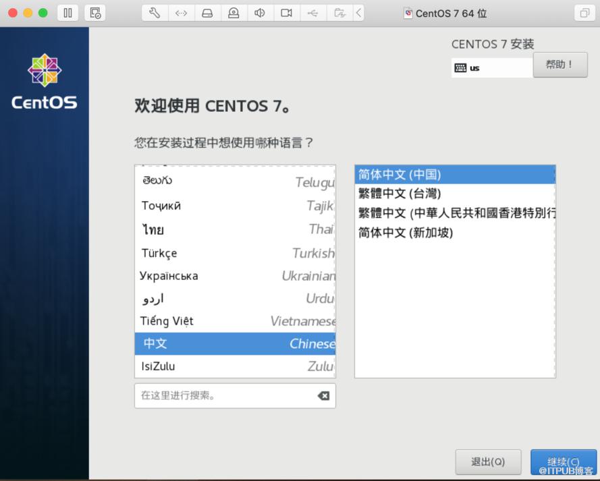Image resolution: width=600 pixels, height=481 pixels.
Task: Select IsiZulu (Zulu) in the language list
Action: [x=235, y=366]
